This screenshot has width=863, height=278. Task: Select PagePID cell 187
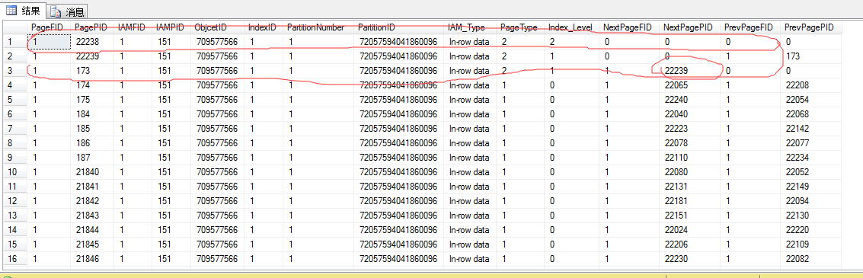point(92,158)
